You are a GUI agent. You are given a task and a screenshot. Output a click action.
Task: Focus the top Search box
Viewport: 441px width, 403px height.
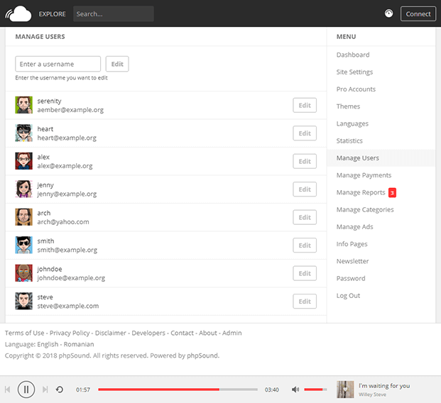click(x=113, y=13)
